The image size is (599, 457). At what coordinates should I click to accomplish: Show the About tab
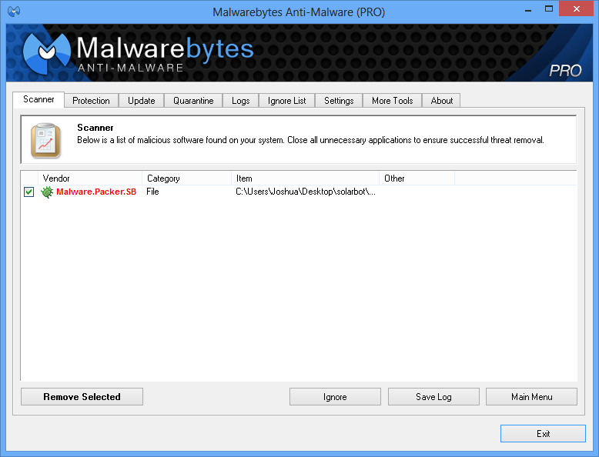[442, 101]
